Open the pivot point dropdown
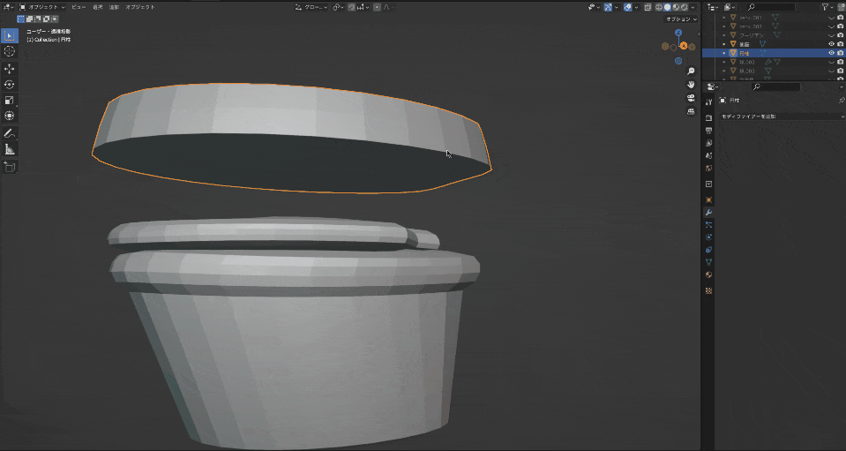 (x=338, y=7)
